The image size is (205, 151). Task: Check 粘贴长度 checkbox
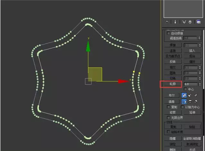tap(169, 132)
